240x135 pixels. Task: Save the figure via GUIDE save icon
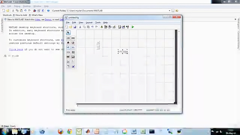75,27
